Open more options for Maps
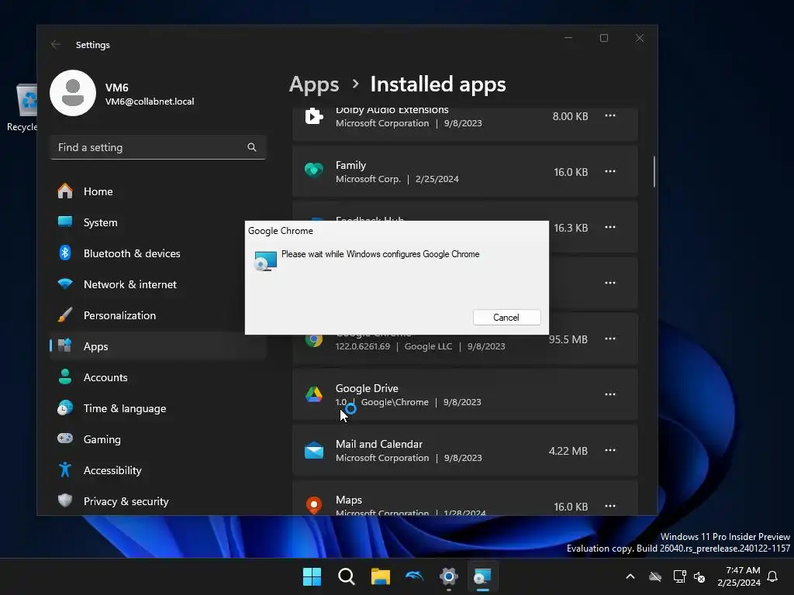Viewport: 794px width, 595px height. tap(610, 506)
